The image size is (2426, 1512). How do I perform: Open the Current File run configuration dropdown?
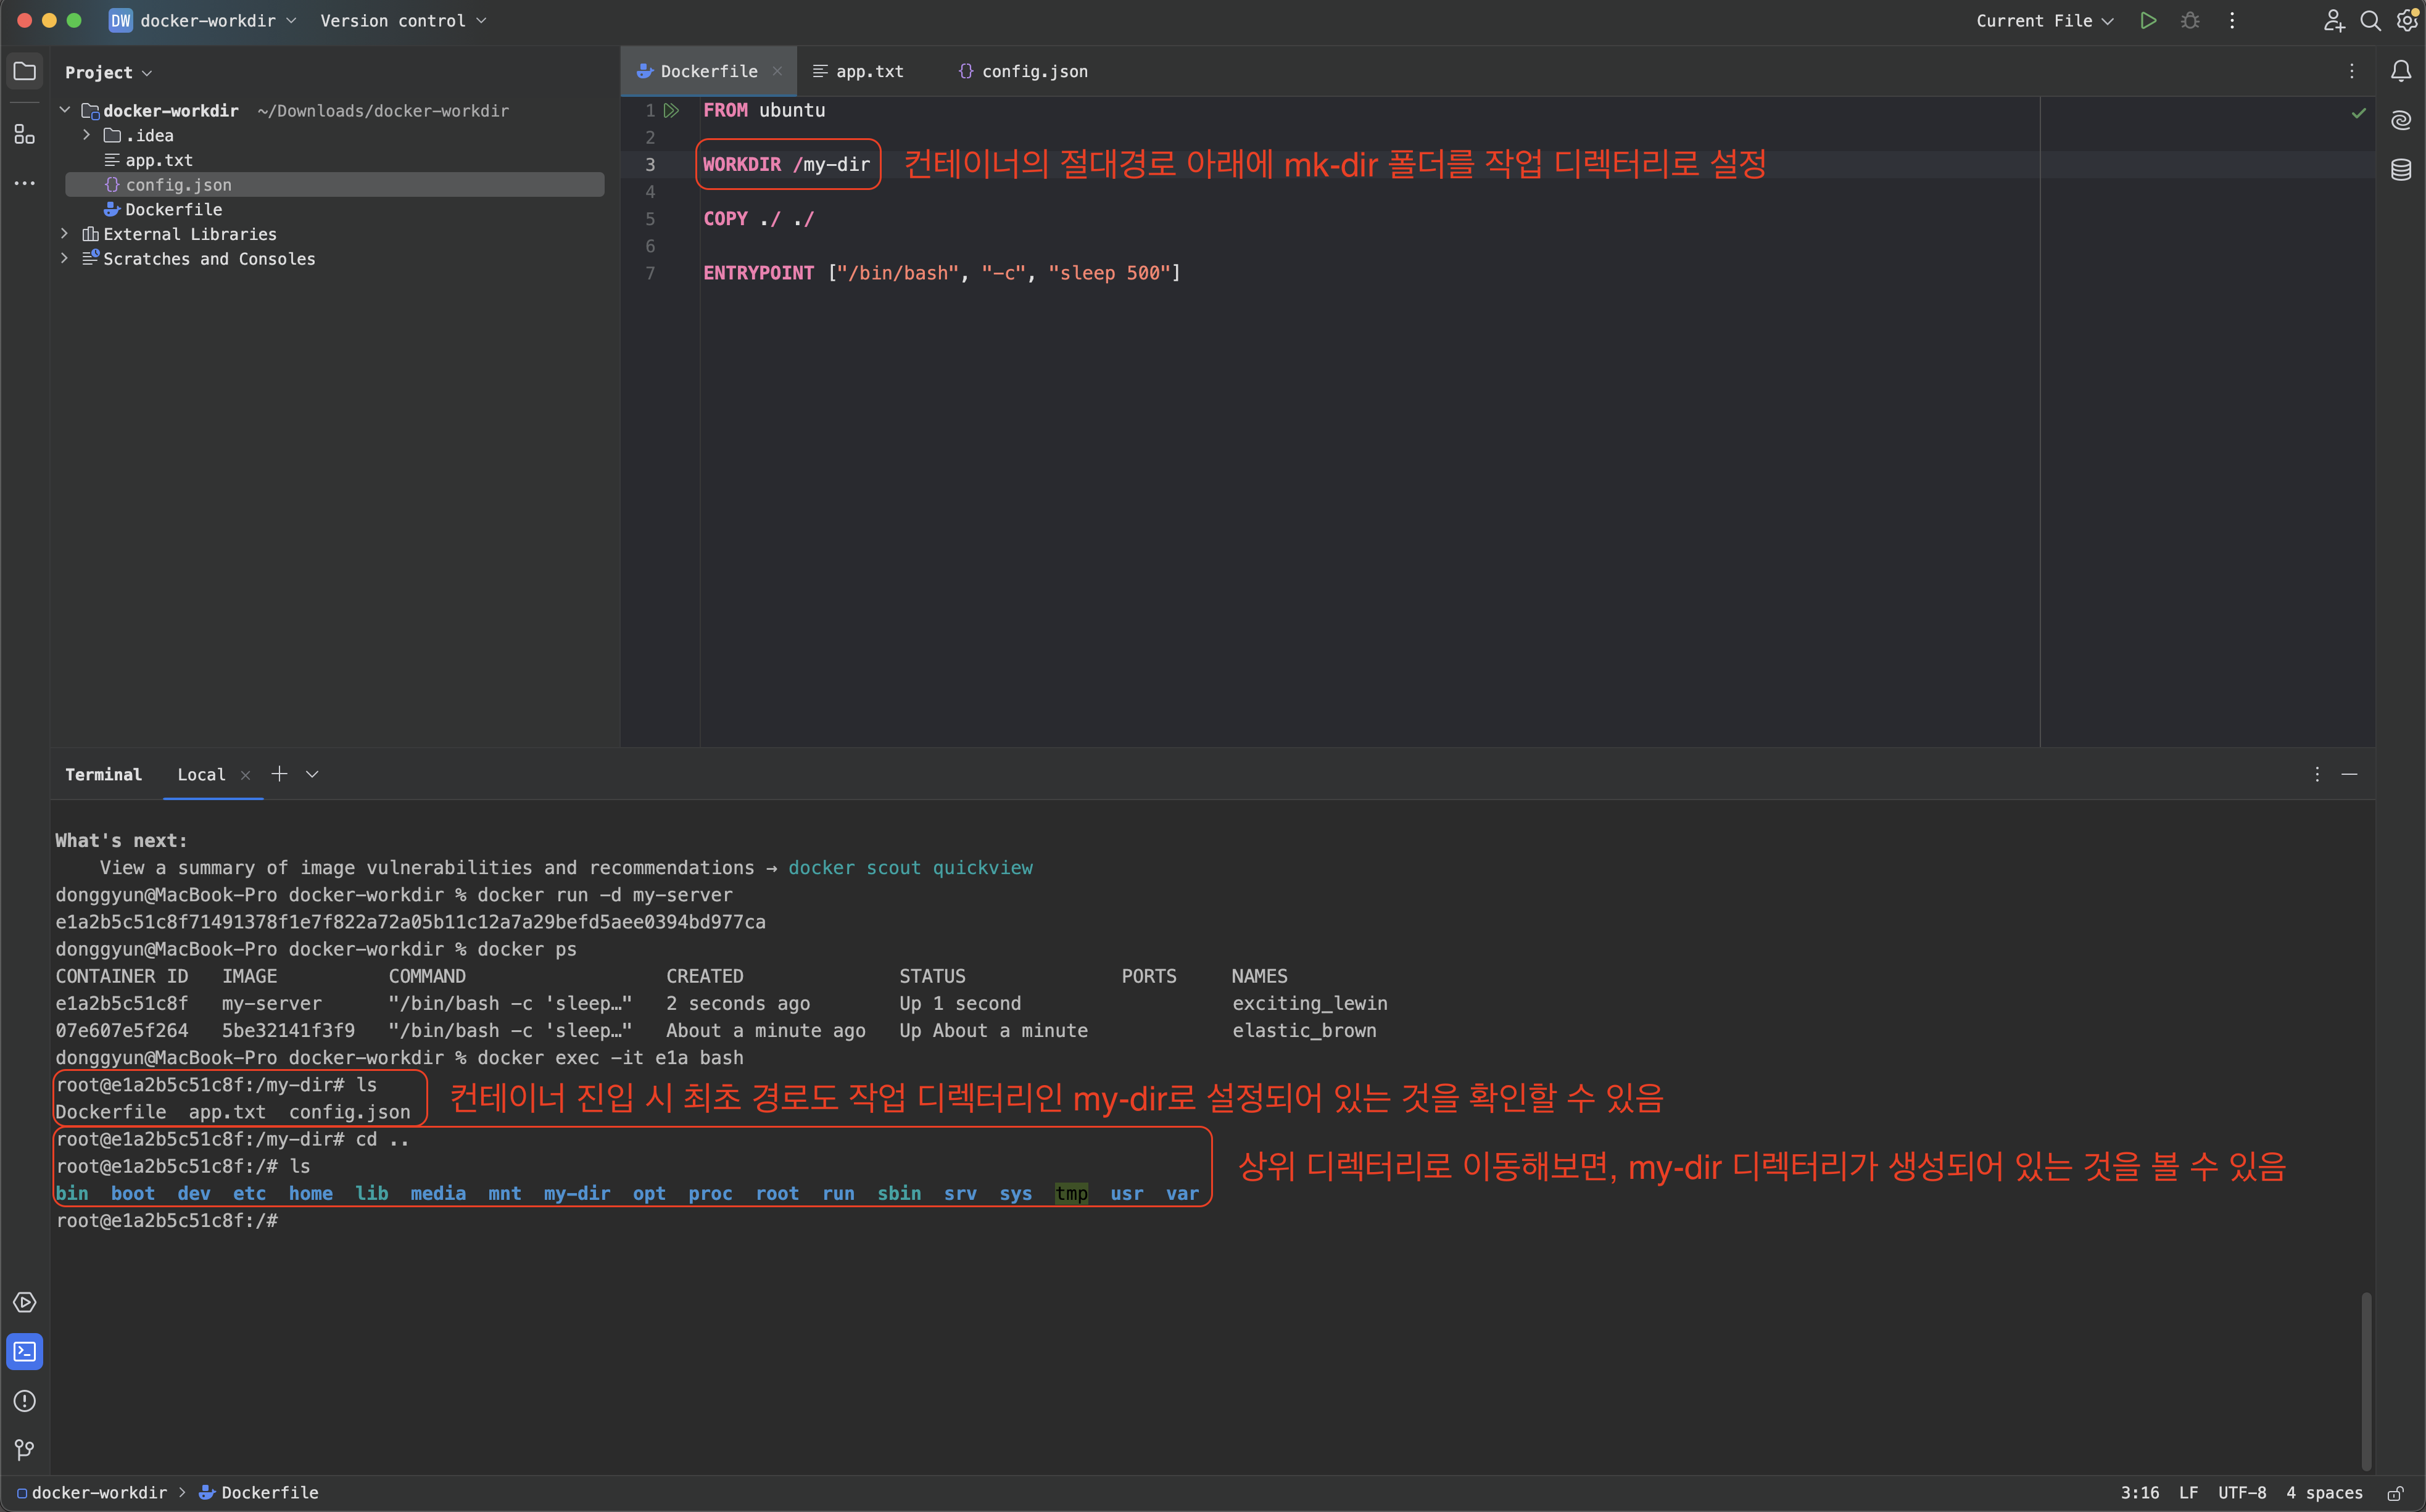click(x=2044, y=21)
